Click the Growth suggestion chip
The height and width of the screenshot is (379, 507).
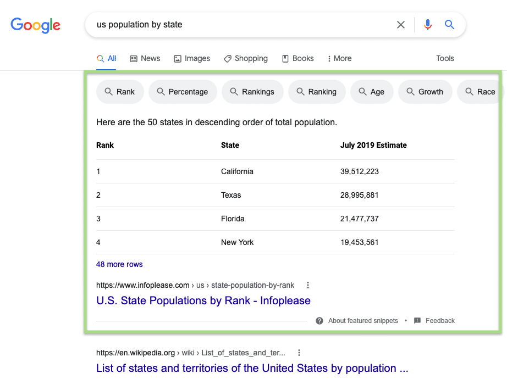pyautogui.click(x=425, y=92)
